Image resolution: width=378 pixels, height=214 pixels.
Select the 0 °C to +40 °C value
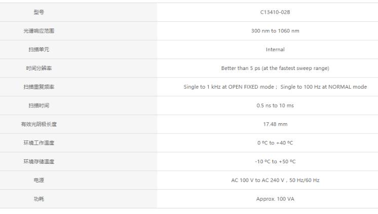coord(275,143)
